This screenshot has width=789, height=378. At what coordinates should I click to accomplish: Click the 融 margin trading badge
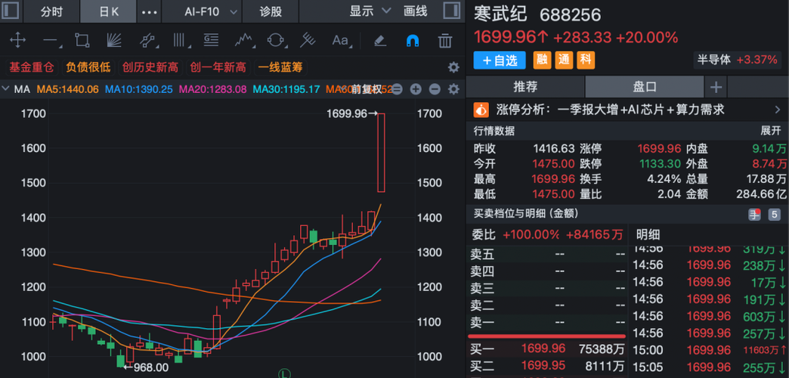point(543,60)
